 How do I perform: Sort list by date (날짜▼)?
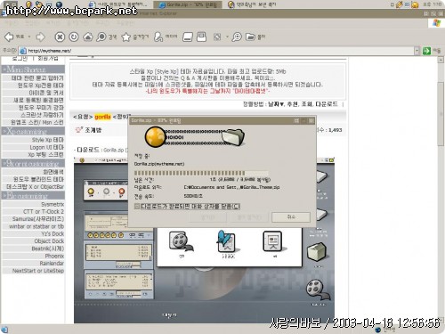276,104
